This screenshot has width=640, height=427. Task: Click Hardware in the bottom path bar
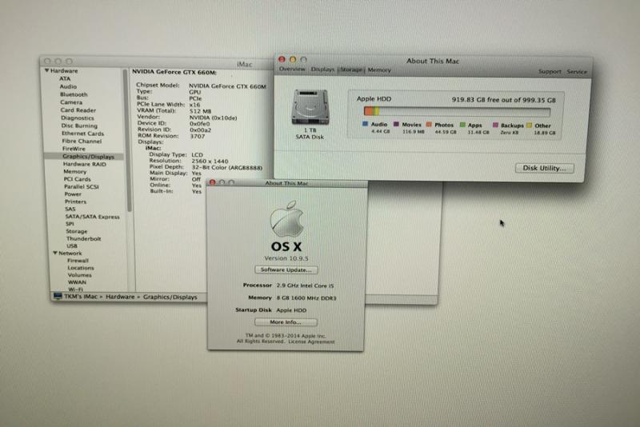point(120,297)
